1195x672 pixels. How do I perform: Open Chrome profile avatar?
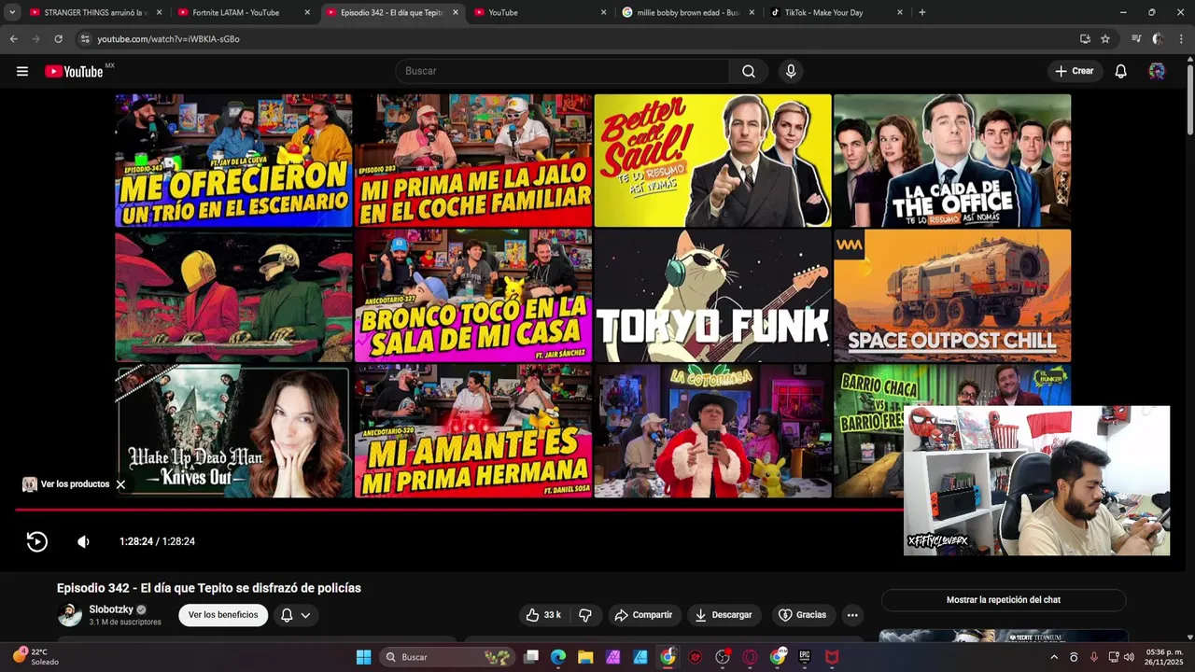(1159, 39)
